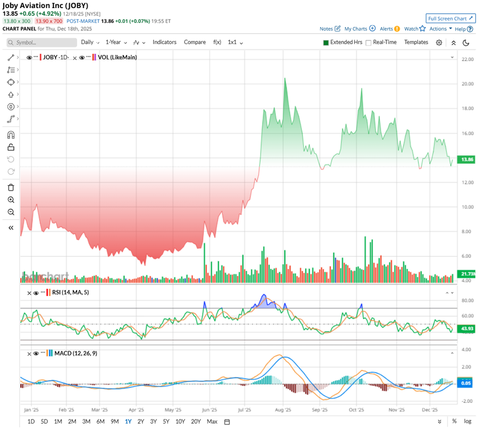Open the Actions dropdown menu
The image size is (480, 429).
441,29
